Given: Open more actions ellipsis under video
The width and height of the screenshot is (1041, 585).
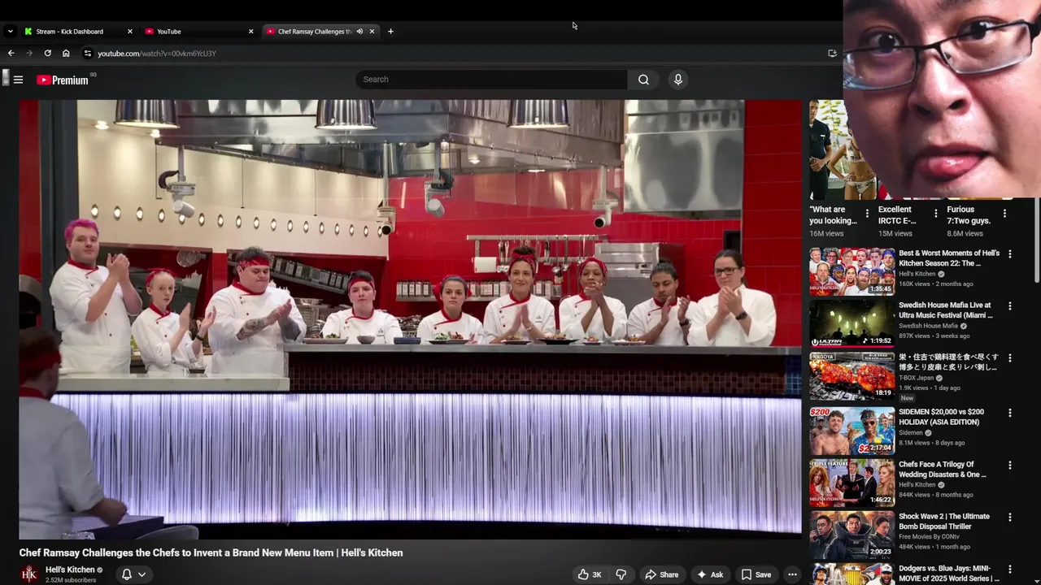Looking at the screenshot, I should point(792,574).
